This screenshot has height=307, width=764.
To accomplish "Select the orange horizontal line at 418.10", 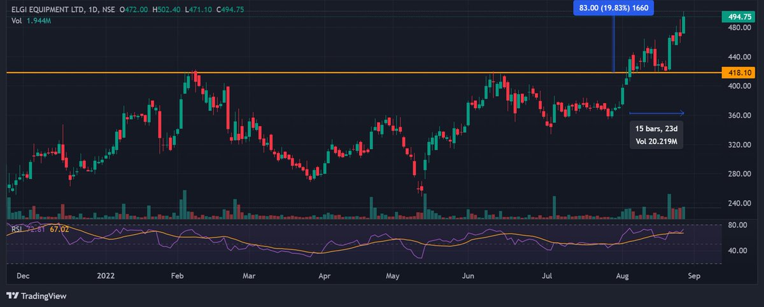I will 364,73.
